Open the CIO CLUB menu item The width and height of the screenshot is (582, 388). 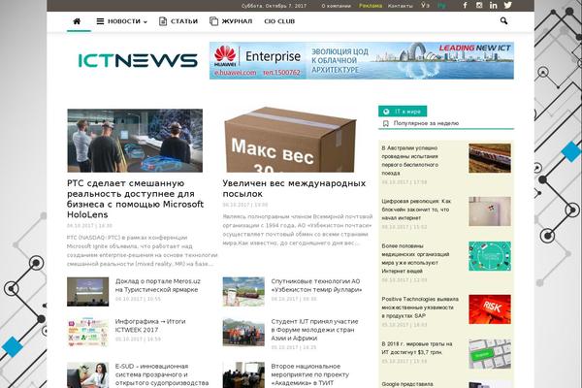click(279, 21)
